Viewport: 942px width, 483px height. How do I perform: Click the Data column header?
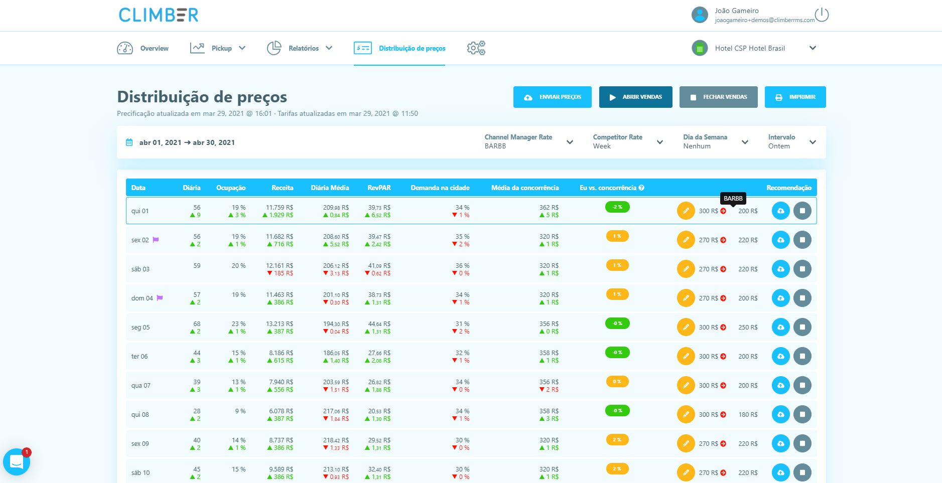[139, 188]
